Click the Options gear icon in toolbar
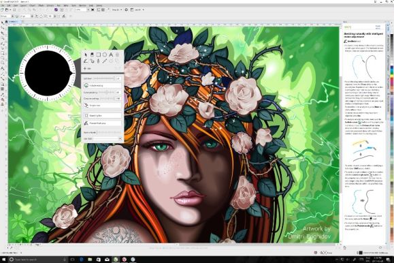 (x=126, y=10)
